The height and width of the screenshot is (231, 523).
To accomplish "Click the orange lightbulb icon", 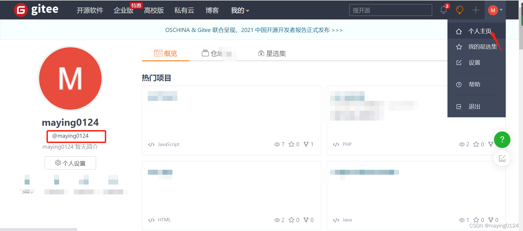I will [x=460, y=10].
